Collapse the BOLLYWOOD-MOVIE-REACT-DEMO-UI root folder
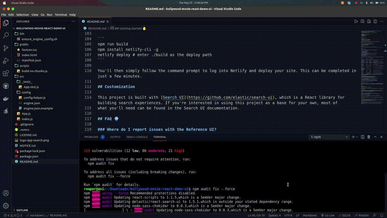 pos(45,28)
